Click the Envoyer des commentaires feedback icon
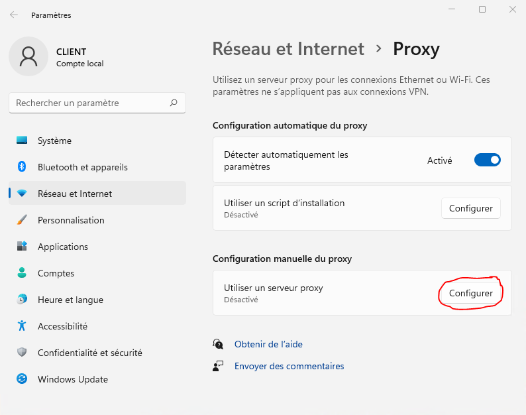526x415 pixels. [218, 366]
